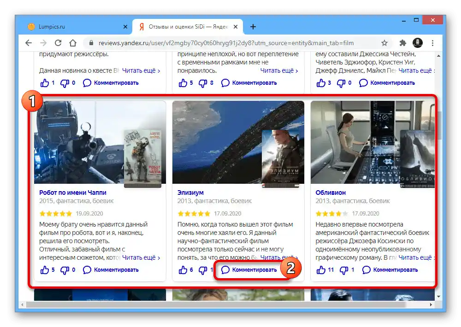Screen dimensions: 461x327
Task: Expand Читать ещё after 'Джефф Дэниелс, Майкл'
Action: 416,71
